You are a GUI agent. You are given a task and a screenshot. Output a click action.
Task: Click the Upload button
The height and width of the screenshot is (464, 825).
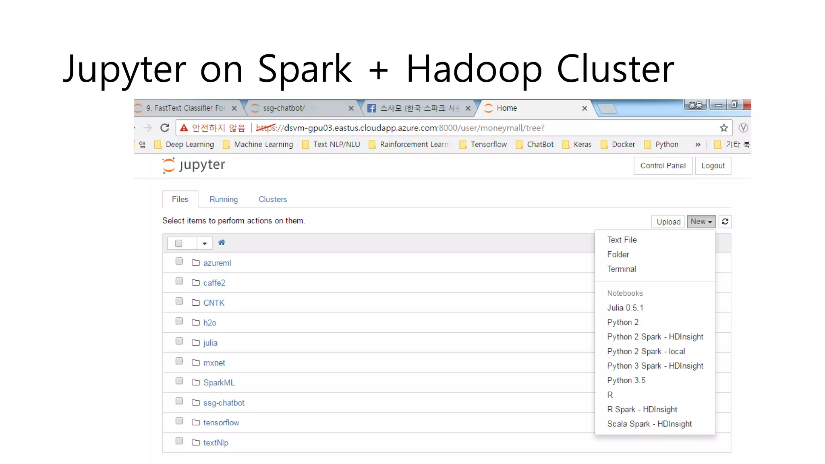pos(668,222)
